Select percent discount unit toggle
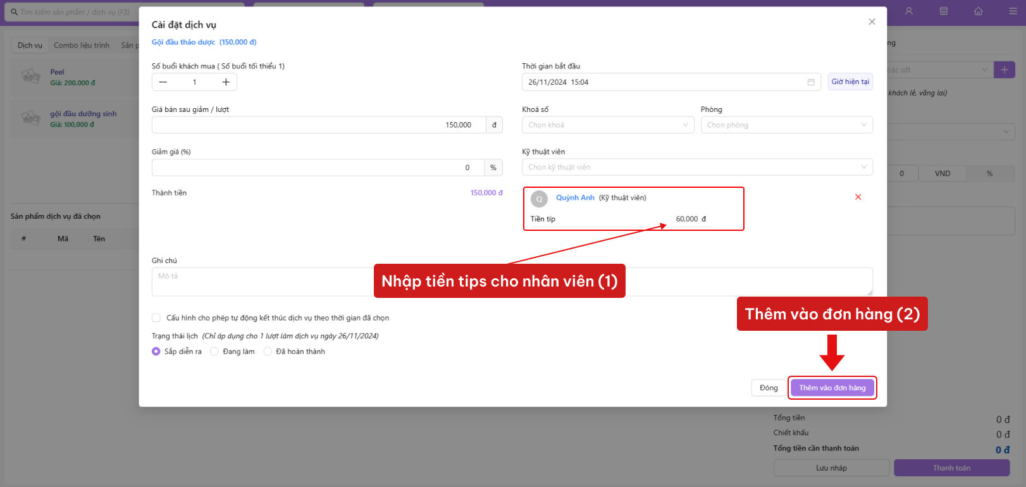Image resolution: width=1026 pixels, height=487 pixels. point(990,173)
